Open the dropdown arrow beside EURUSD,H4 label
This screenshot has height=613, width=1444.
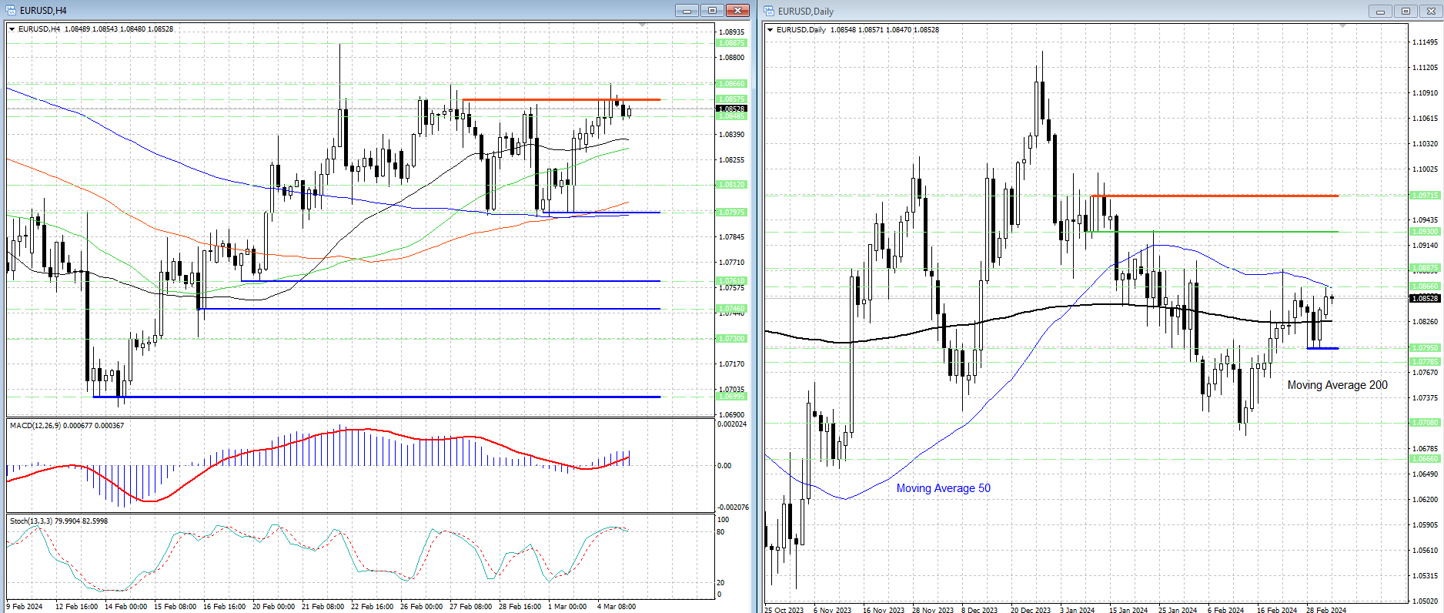pyautogui.click(x=12, y=29)
